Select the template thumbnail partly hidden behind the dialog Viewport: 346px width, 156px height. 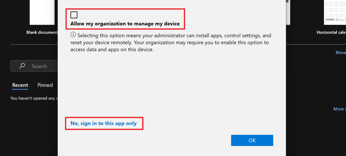(287, 12)
